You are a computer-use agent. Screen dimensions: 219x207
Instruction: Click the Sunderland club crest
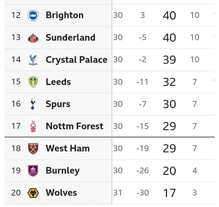[x=33, y=38]
